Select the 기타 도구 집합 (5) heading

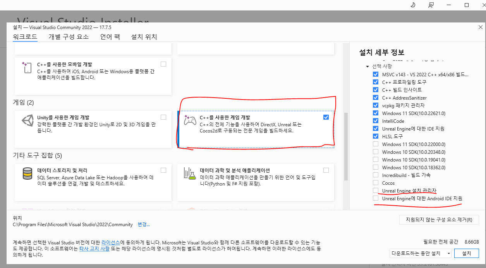[37, 156]
